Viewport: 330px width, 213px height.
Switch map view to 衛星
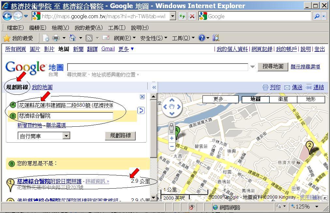(283, 99)
